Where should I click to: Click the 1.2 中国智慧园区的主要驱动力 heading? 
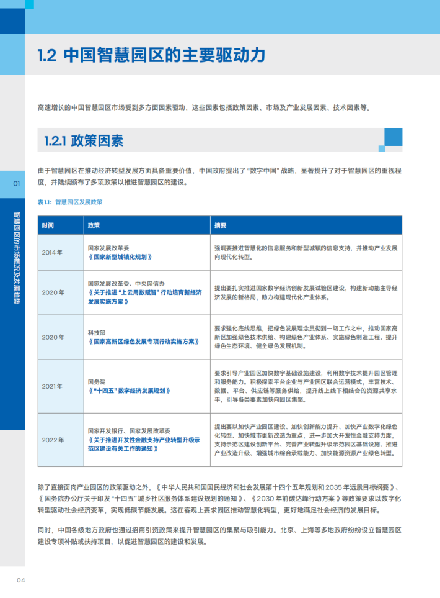point(151,55)
